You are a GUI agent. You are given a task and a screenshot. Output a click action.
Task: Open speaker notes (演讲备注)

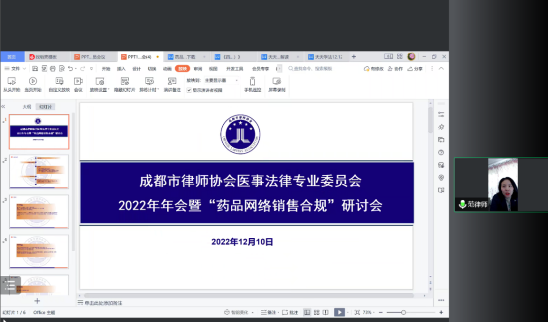click(x=172, y=85)
